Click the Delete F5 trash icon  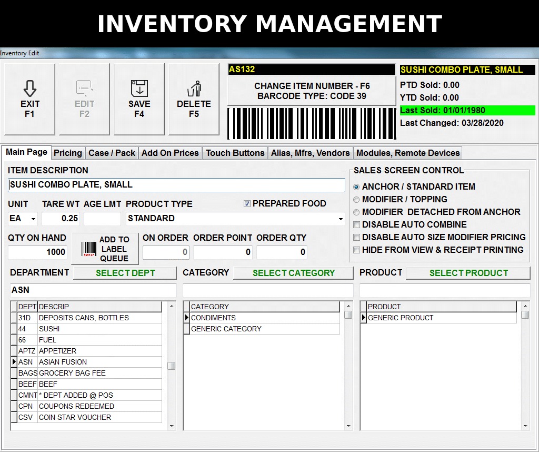tap(194, 89)
